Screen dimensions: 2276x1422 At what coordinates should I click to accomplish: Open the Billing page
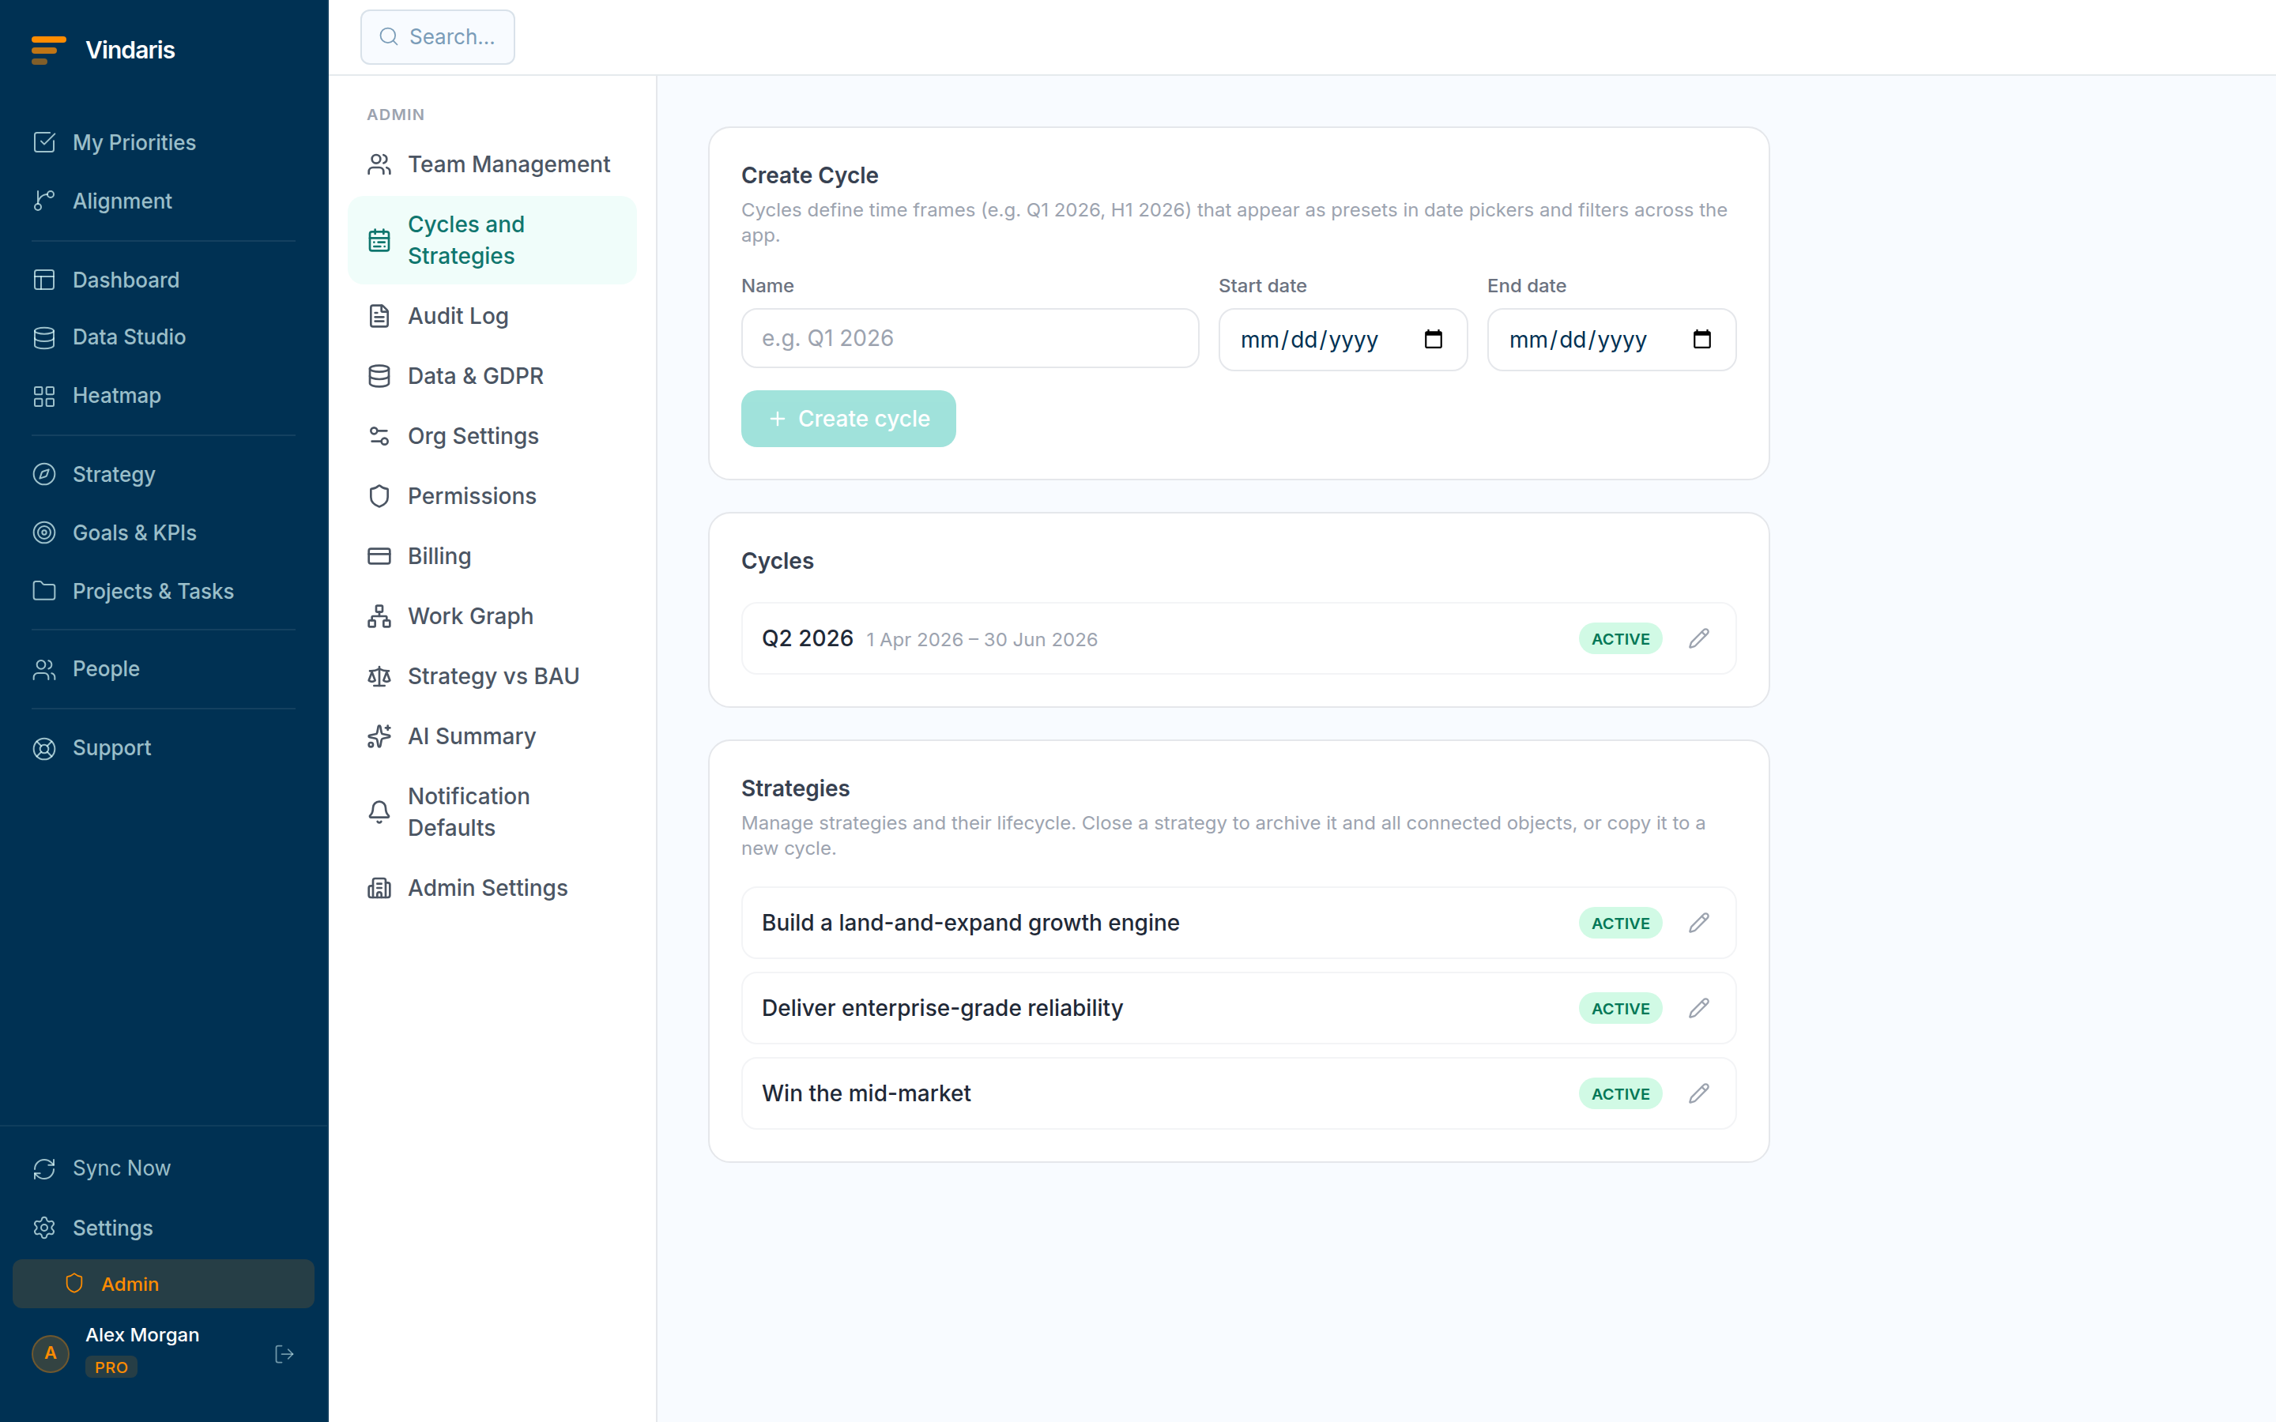pos(492,557)
